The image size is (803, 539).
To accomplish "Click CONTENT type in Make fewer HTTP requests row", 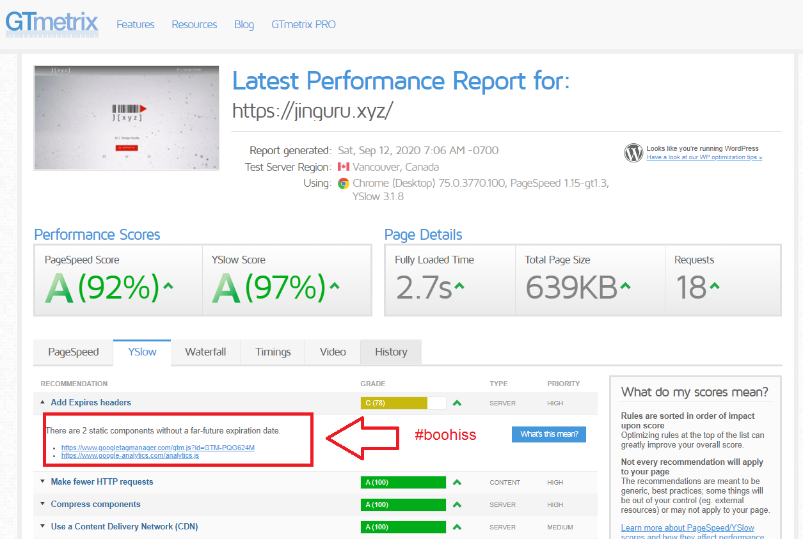I will tap(505, 483).
